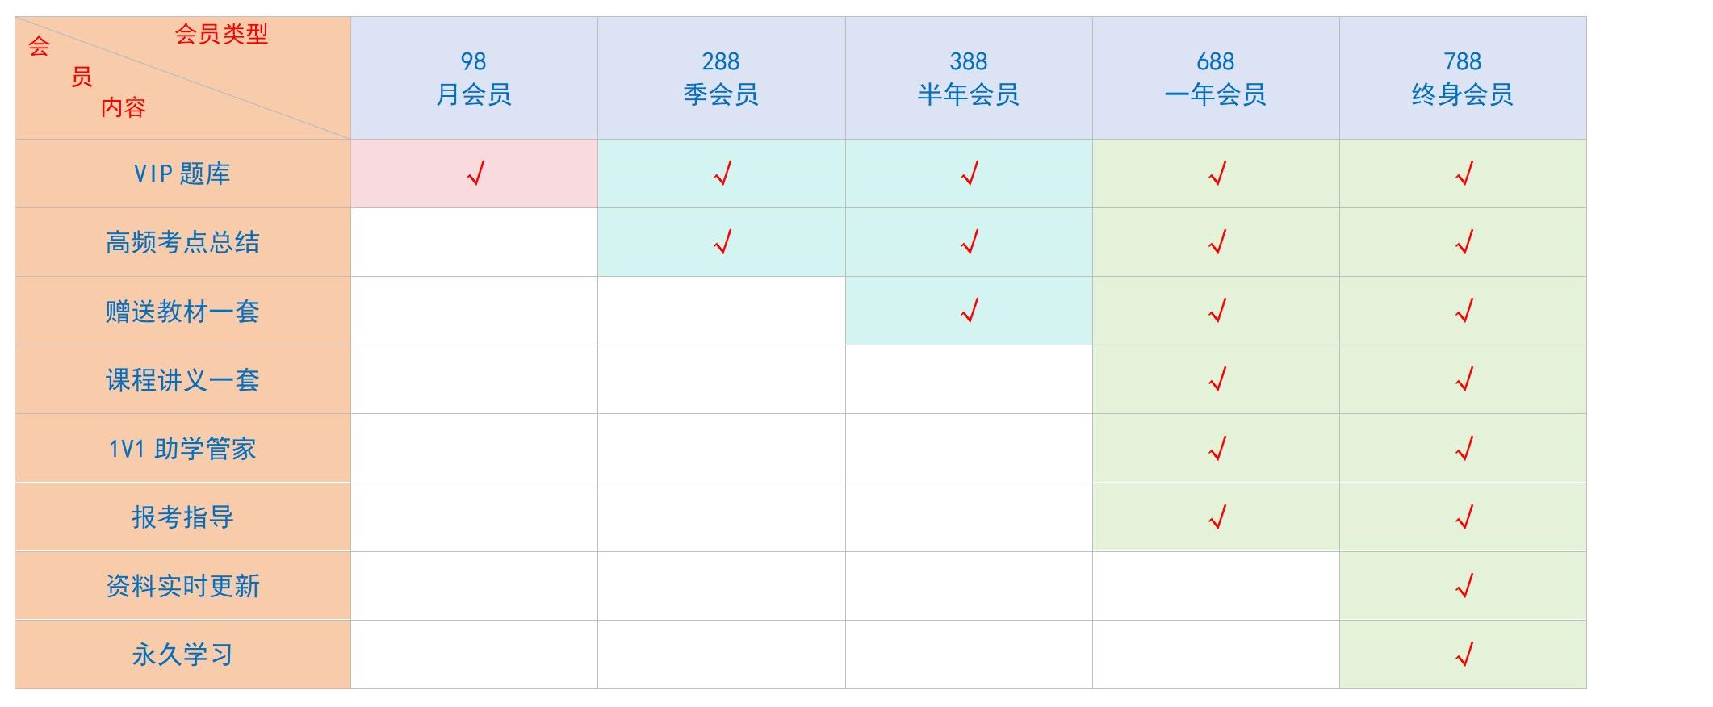1713x707 pixels.
Task: Click the 课程讲义一套 checkmark under 一年会员
Action: [1217, 379]
